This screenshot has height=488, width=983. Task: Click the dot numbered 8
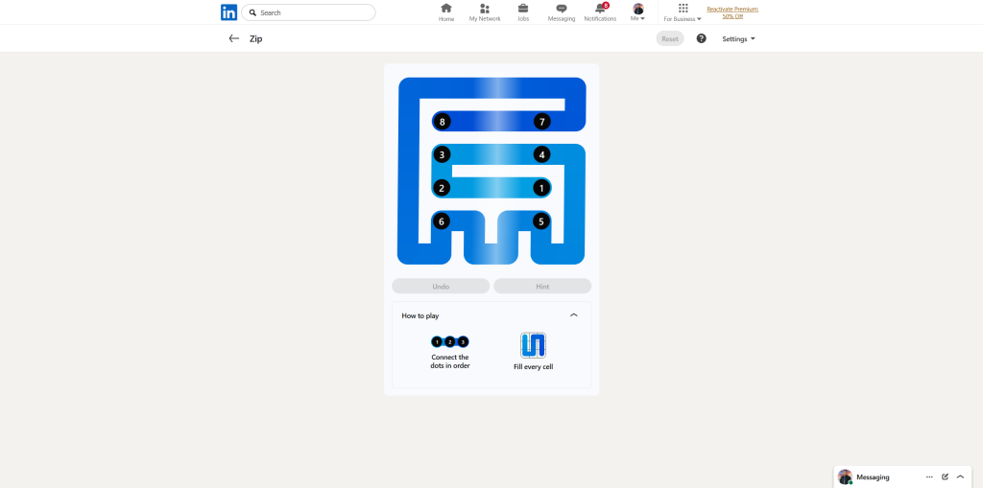click(442, 122)
